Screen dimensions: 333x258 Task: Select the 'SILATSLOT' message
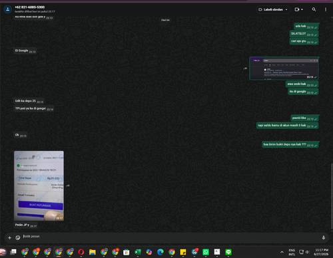(304, 34)
